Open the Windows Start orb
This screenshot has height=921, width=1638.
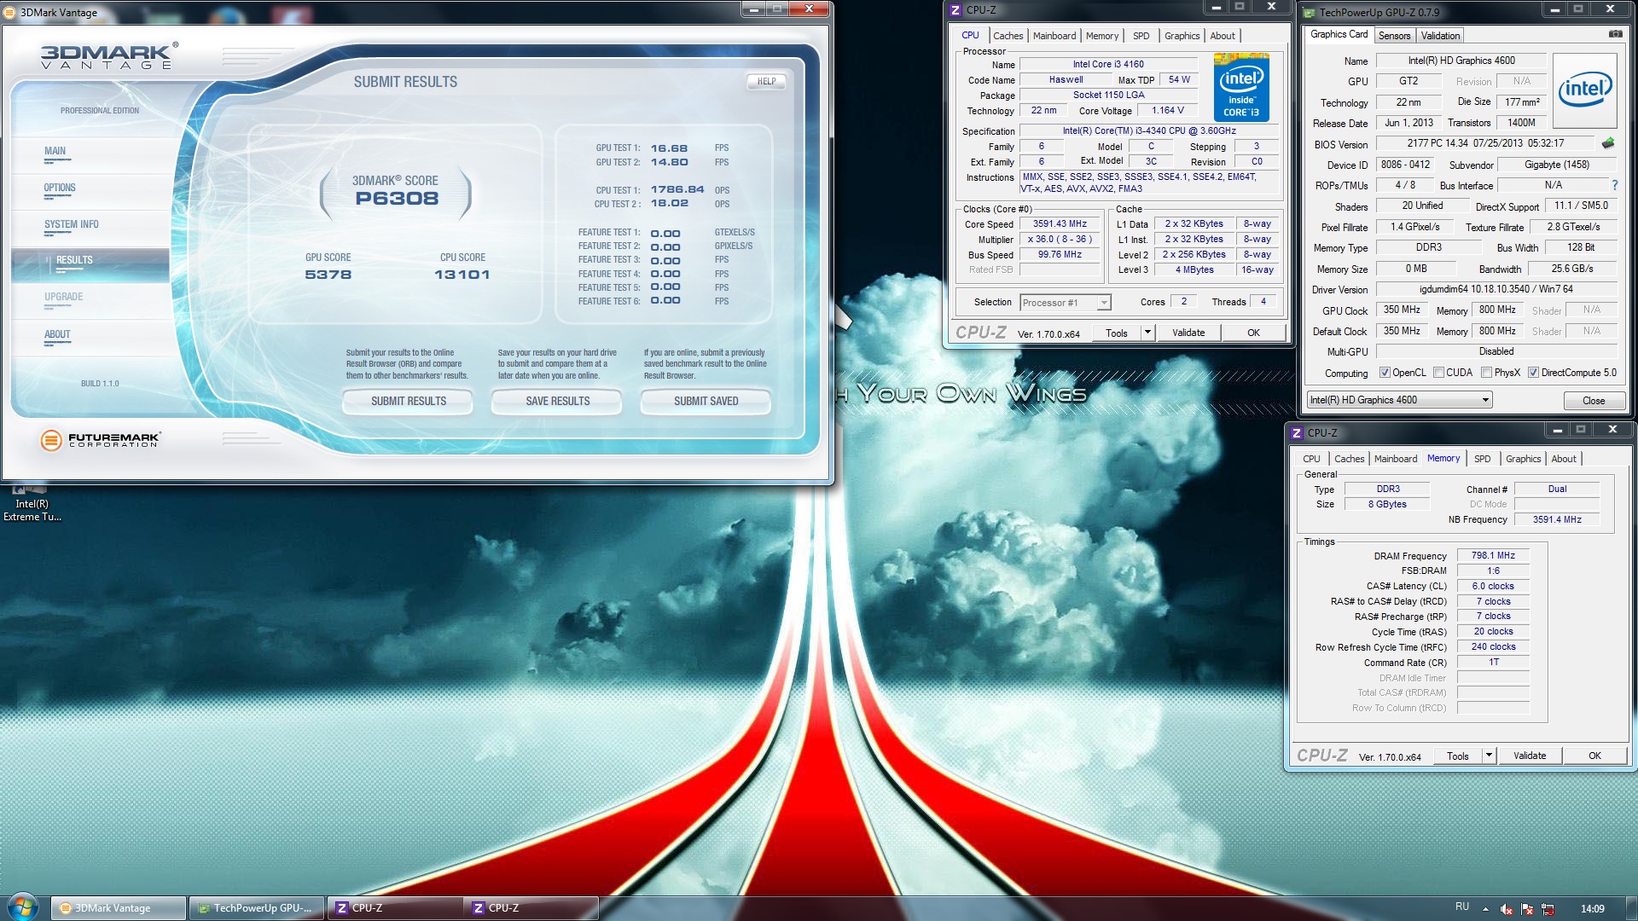click(23, 907)
